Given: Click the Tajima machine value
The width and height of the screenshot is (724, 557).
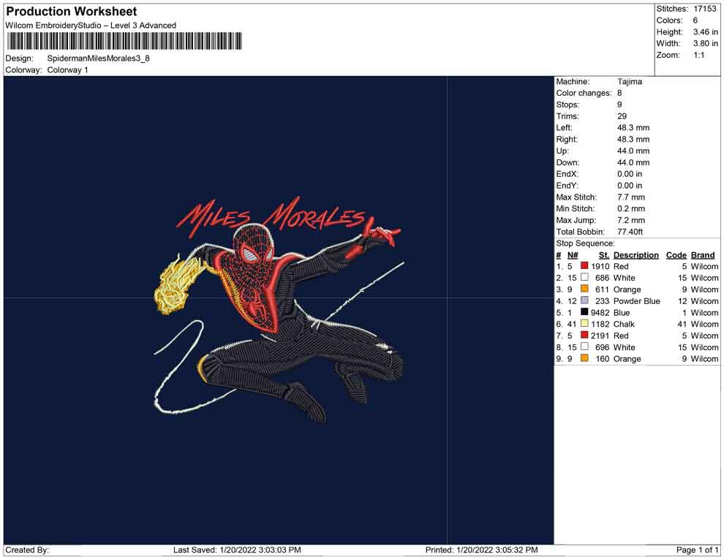Looking at the screenshot, I should 629,82.
